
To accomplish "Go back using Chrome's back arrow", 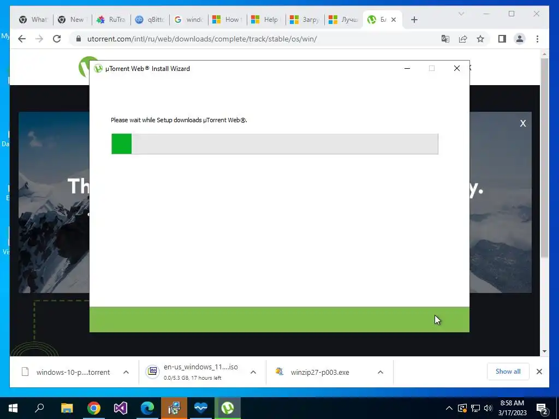I will [x=22, y=39].
